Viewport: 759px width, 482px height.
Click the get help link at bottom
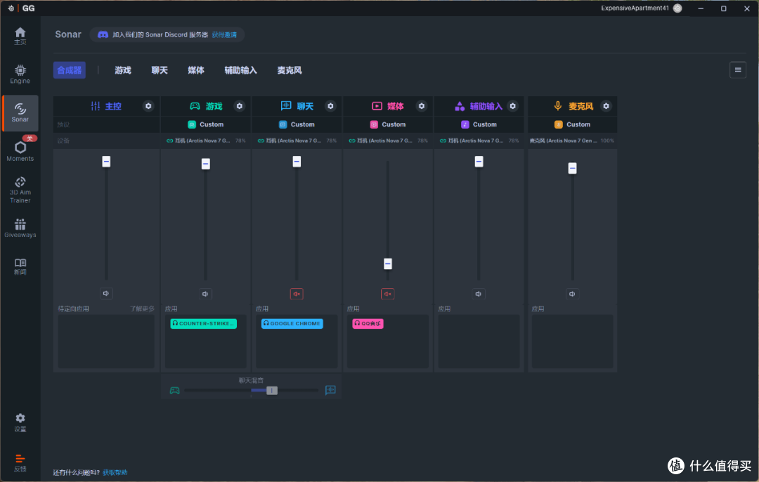pyautogui.click(x=115, y=472)
